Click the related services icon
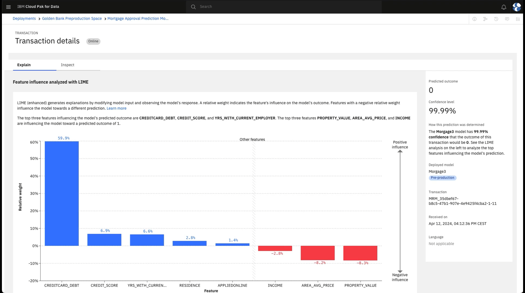525x293 pixels. point(518,19)
